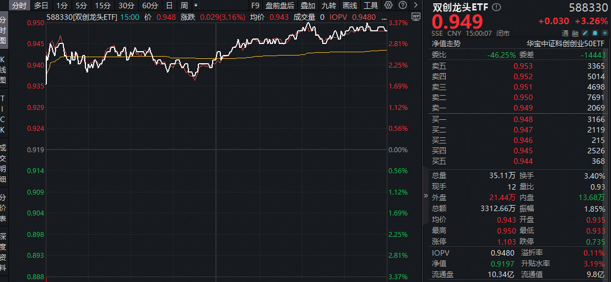Click the 融 margin badge

coord(575,33)
